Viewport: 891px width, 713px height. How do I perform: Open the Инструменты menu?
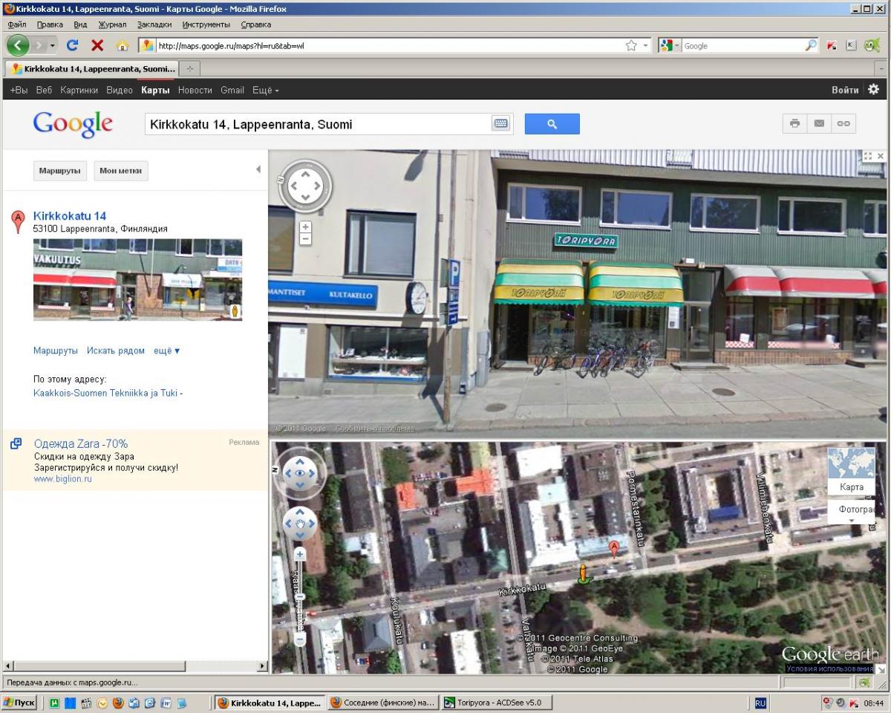(x=206, y=25)
